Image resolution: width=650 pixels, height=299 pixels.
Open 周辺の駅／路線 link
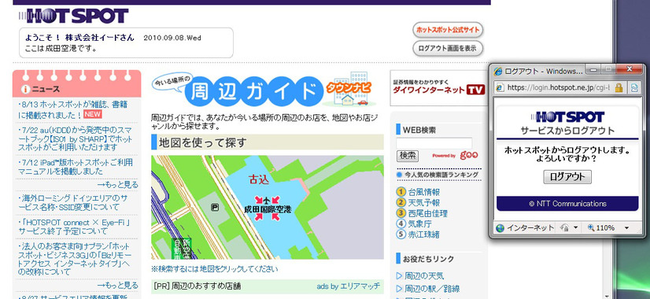[x=432, y=289]
